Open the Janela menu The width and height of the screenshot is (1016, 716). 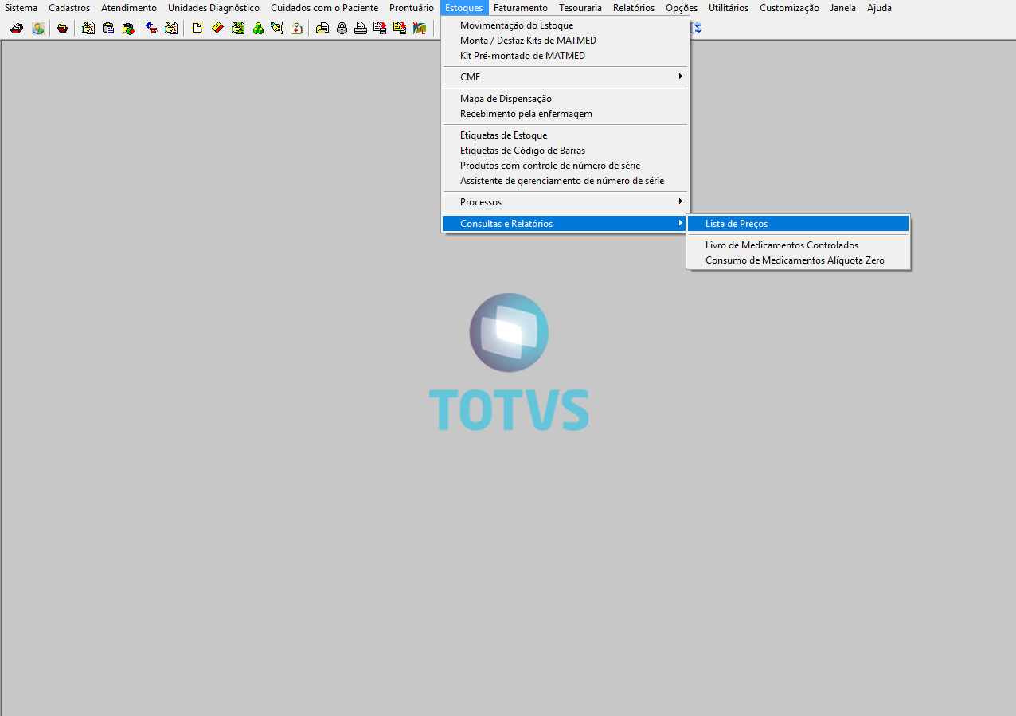843,8
